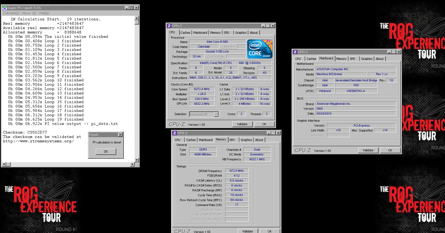
Task: Switch to Graphics tab in the CPU window
Action: click(x=241, y=33)
